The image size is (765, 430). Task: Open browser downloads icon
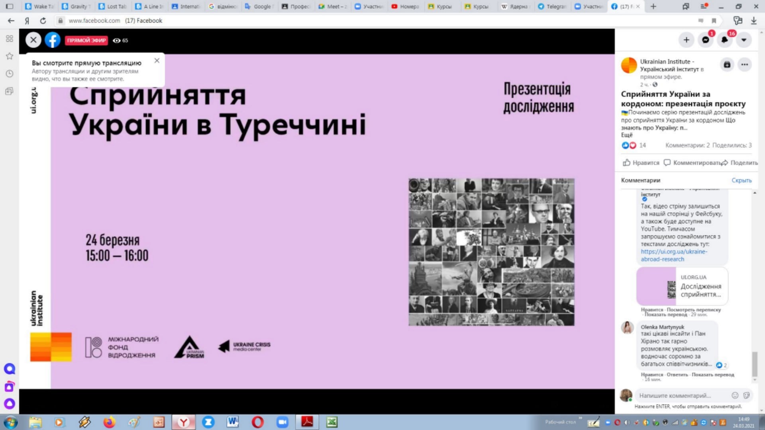[753, 21]
